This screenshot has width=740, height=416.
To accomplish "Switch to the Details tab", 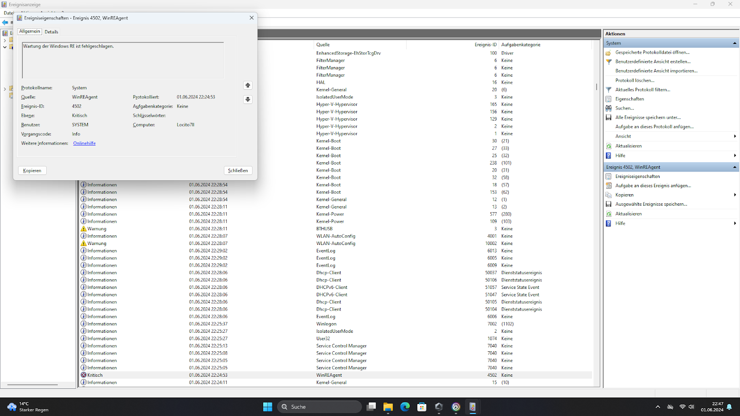I will click(51, 32).
